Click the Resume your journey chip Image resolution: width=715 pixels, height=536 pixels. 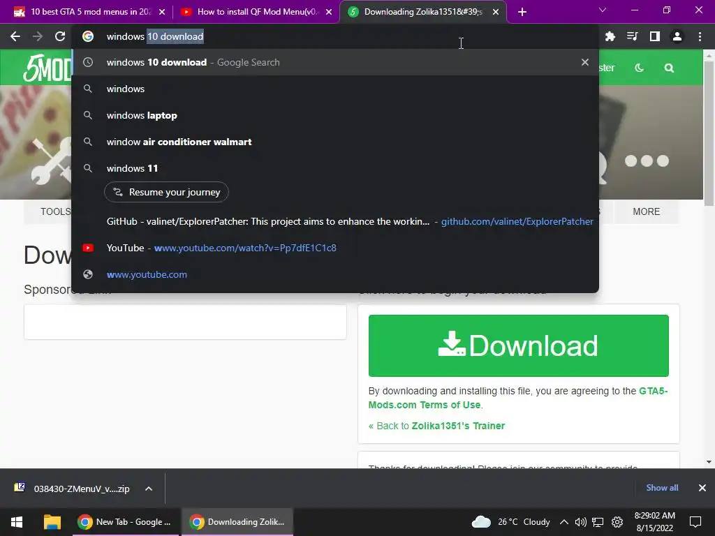[166, 192]
